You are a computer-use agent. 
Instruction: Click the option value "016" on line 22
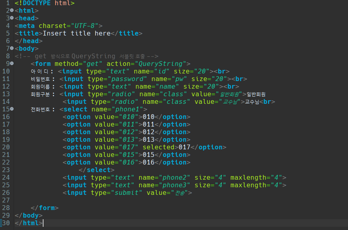(129, 163)
